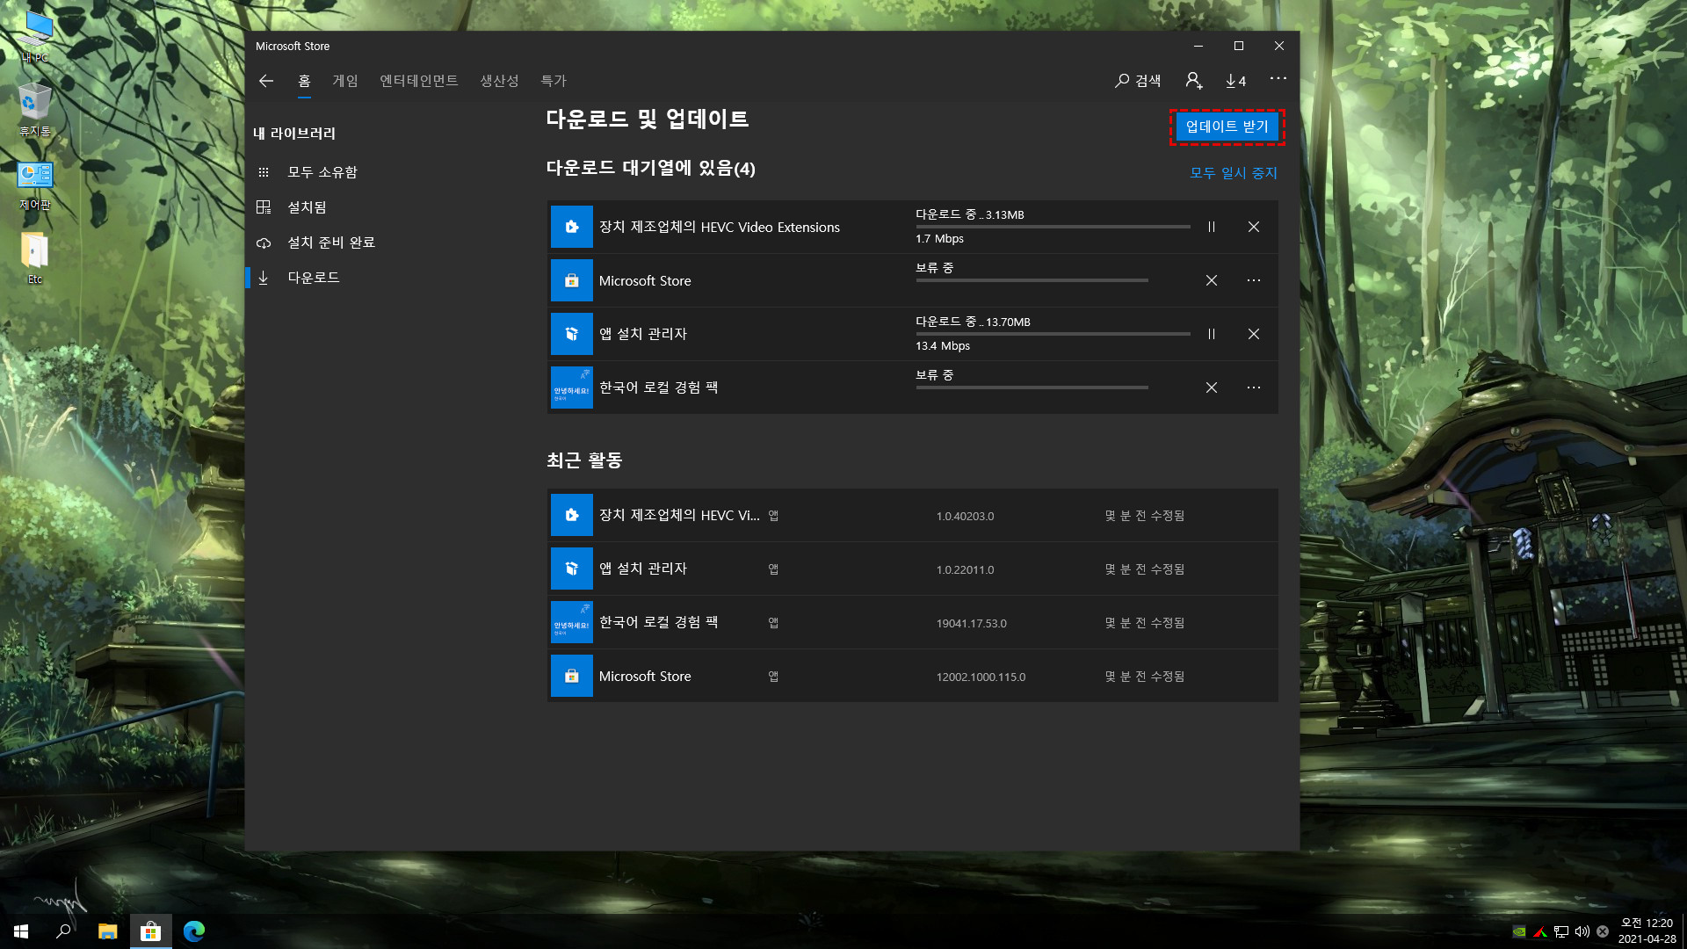Click queued Microsoft Store progress bar
Viewport: 1687px width, 949px height.
coord(1032,280)
